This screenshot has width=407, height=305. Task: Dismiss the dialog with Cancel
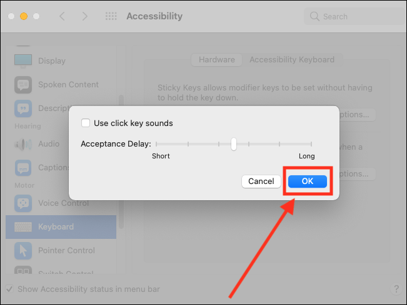pos(261,182)
